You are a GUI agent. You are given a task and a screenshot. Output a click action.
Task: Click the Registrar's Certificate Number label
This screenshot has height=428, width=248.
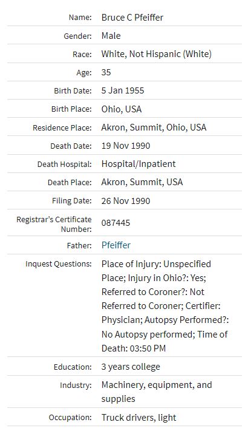tap(54, 224)
